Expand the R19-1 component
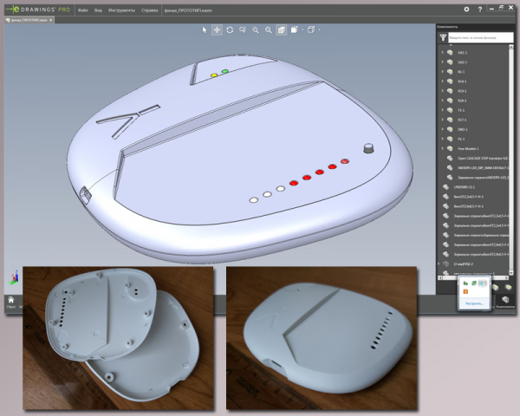 [442, 91]
